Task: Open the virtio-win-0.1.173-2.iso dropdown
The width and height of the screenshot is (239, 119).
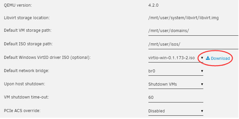Action: [176, 58]
